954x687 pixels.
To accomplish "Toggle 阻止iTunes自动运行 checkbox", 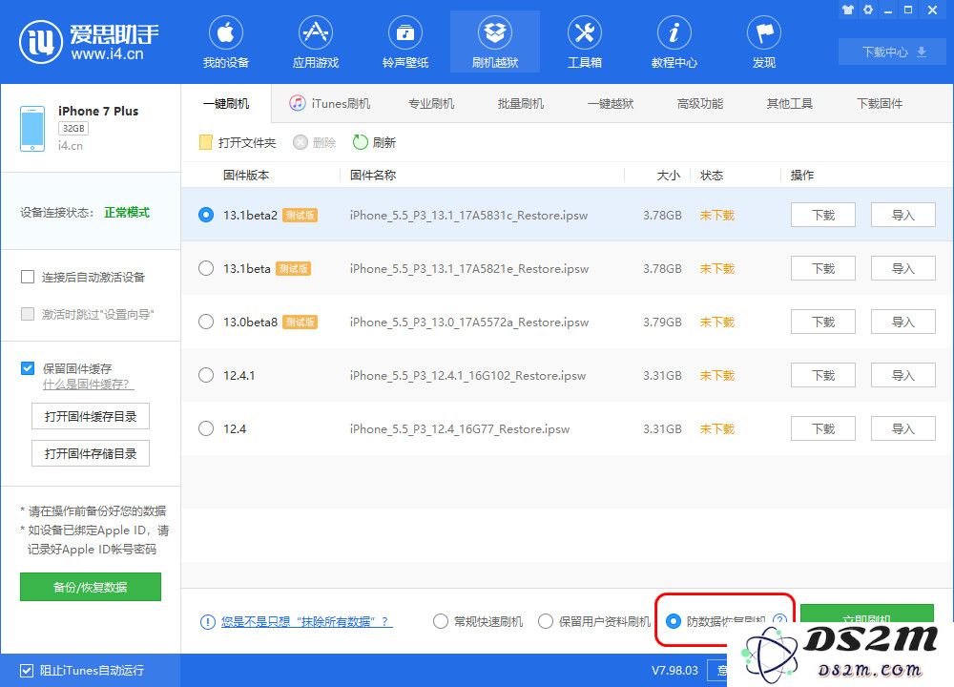I will (26, 671).
